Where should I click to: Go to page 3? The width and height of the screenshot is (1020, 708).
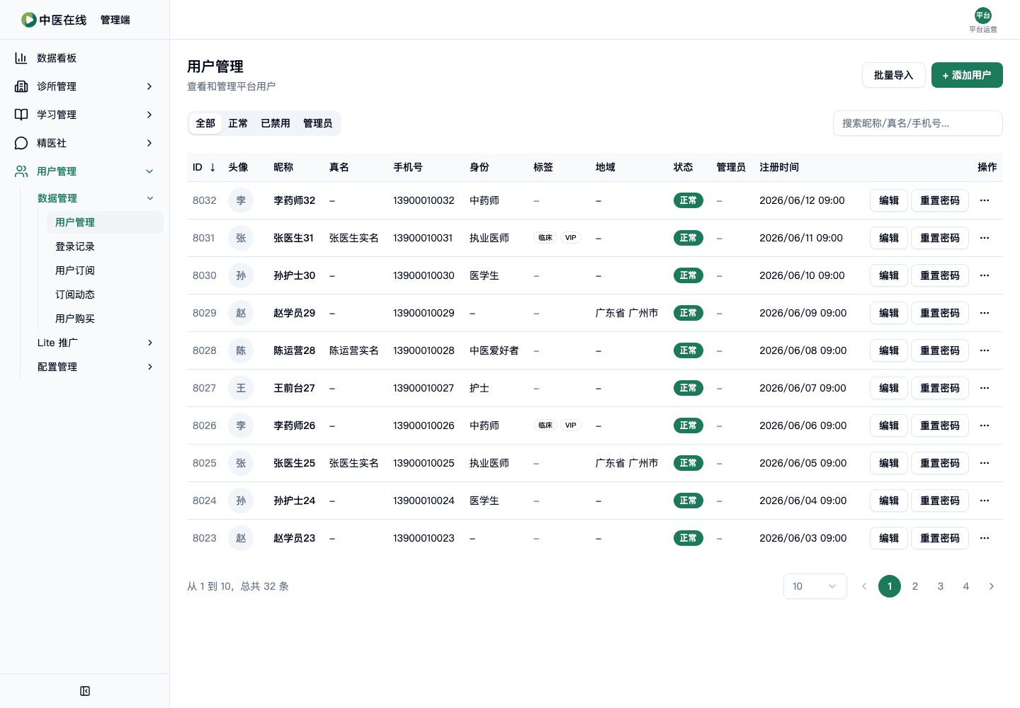tap(941, 586)
